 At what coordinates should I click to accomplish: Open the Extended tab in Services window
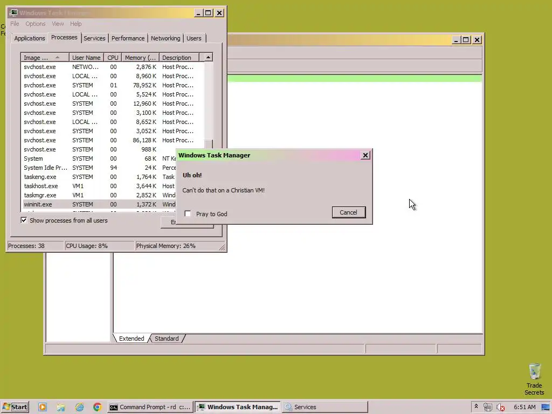[x=132, y=339]
